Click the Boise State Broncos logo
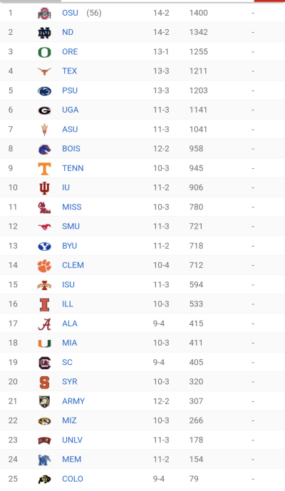The width and height of the screenshot is (285, 491). point(44,149)
